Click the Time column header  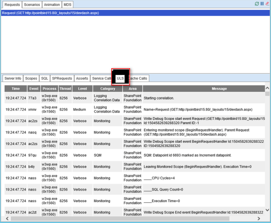pos(16,89)
